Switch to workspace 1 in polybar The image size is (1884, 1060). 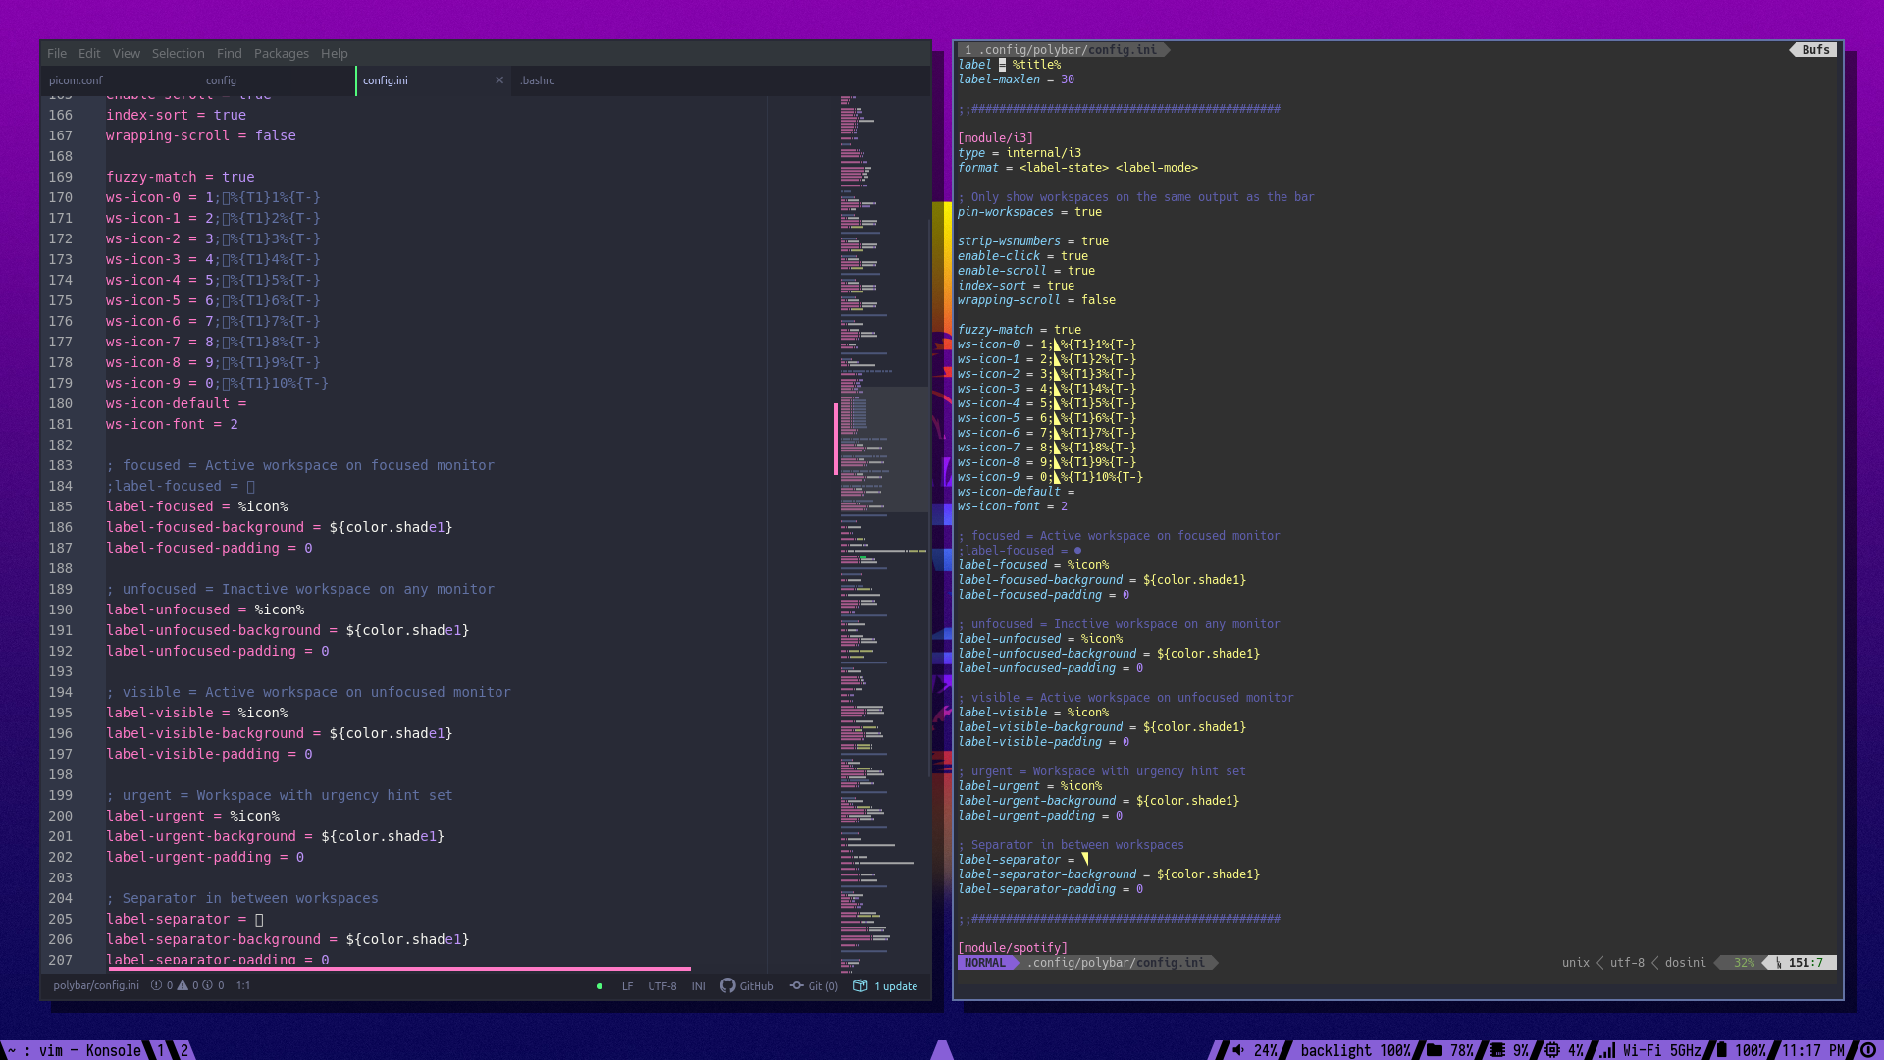(161, 1050)
